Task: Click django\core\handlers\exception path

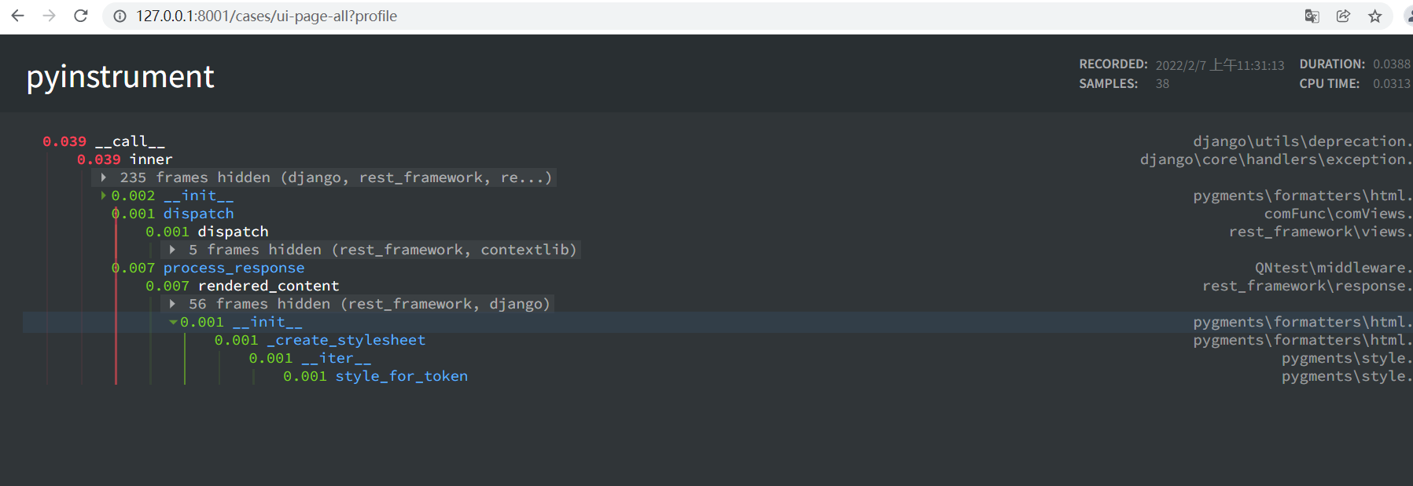Action: tap(1276, 159)
